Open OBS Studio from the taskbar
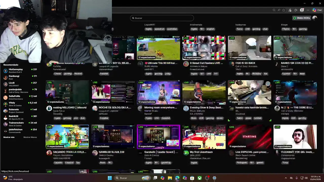Image resolution: width=324 pixels, height=182 pixels. click(x=207, y=178)
